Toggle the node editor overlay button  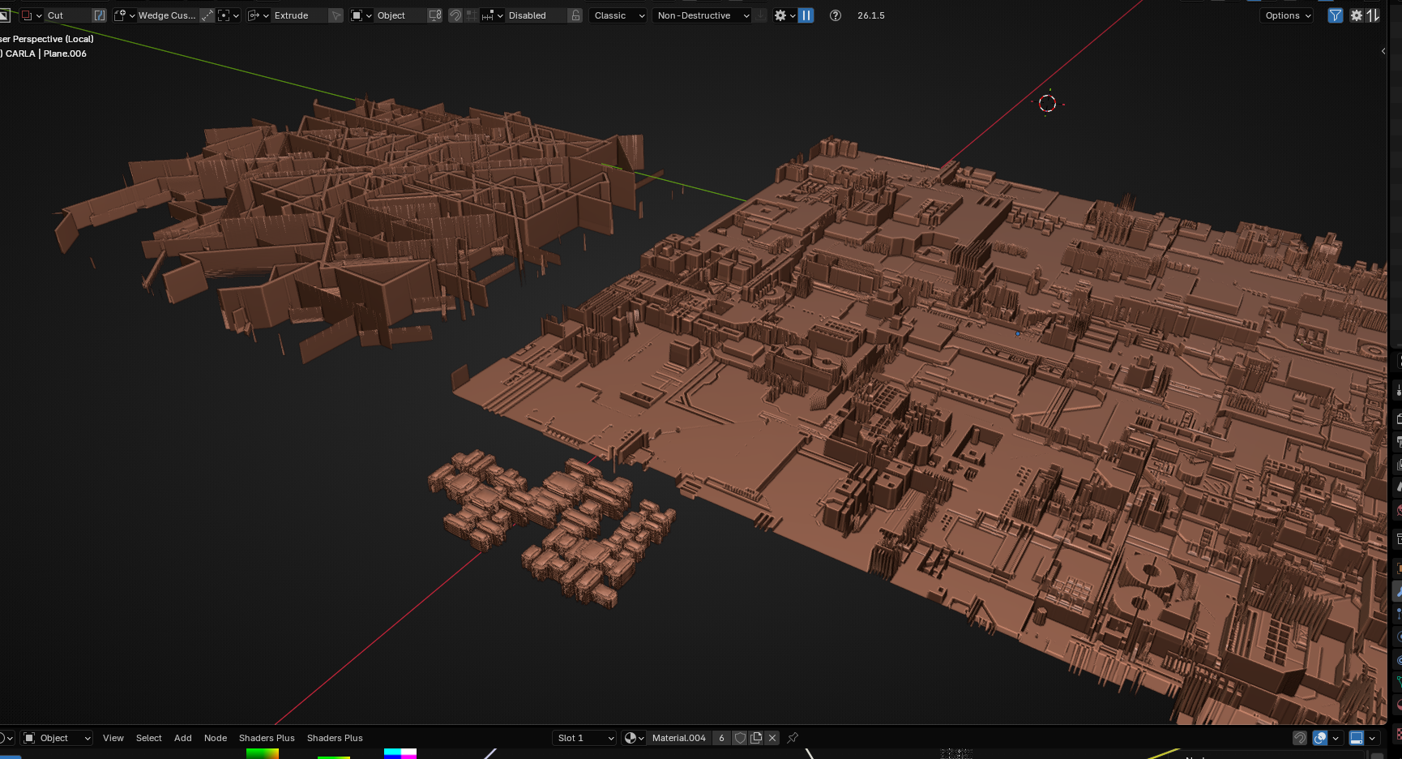point(1320,738)
